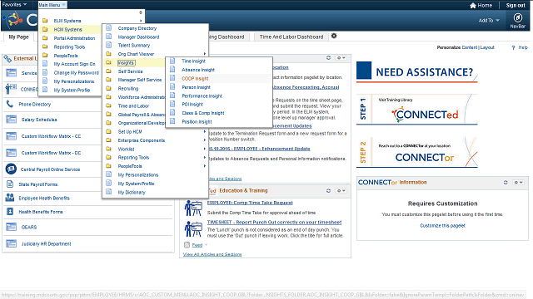
Task: Click the Need Assistance banner image
Action: 417,72
